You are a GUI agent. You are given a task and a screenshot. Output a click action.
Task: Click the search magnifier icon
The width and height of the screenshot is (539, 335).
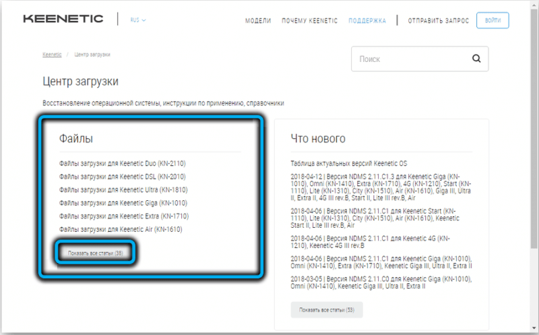coord(476,59)
